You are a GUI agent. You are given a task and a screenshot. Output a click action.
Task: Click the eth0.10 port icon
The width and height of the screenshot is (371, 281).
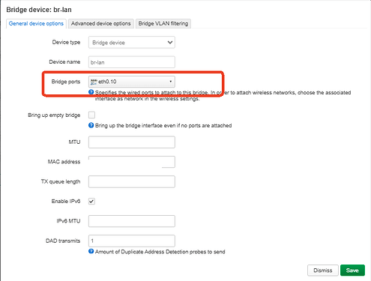point(94,82)
